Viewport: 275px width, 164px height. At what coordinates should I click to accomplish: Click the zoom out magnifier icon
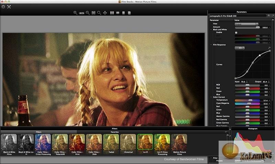click(88, 13)
